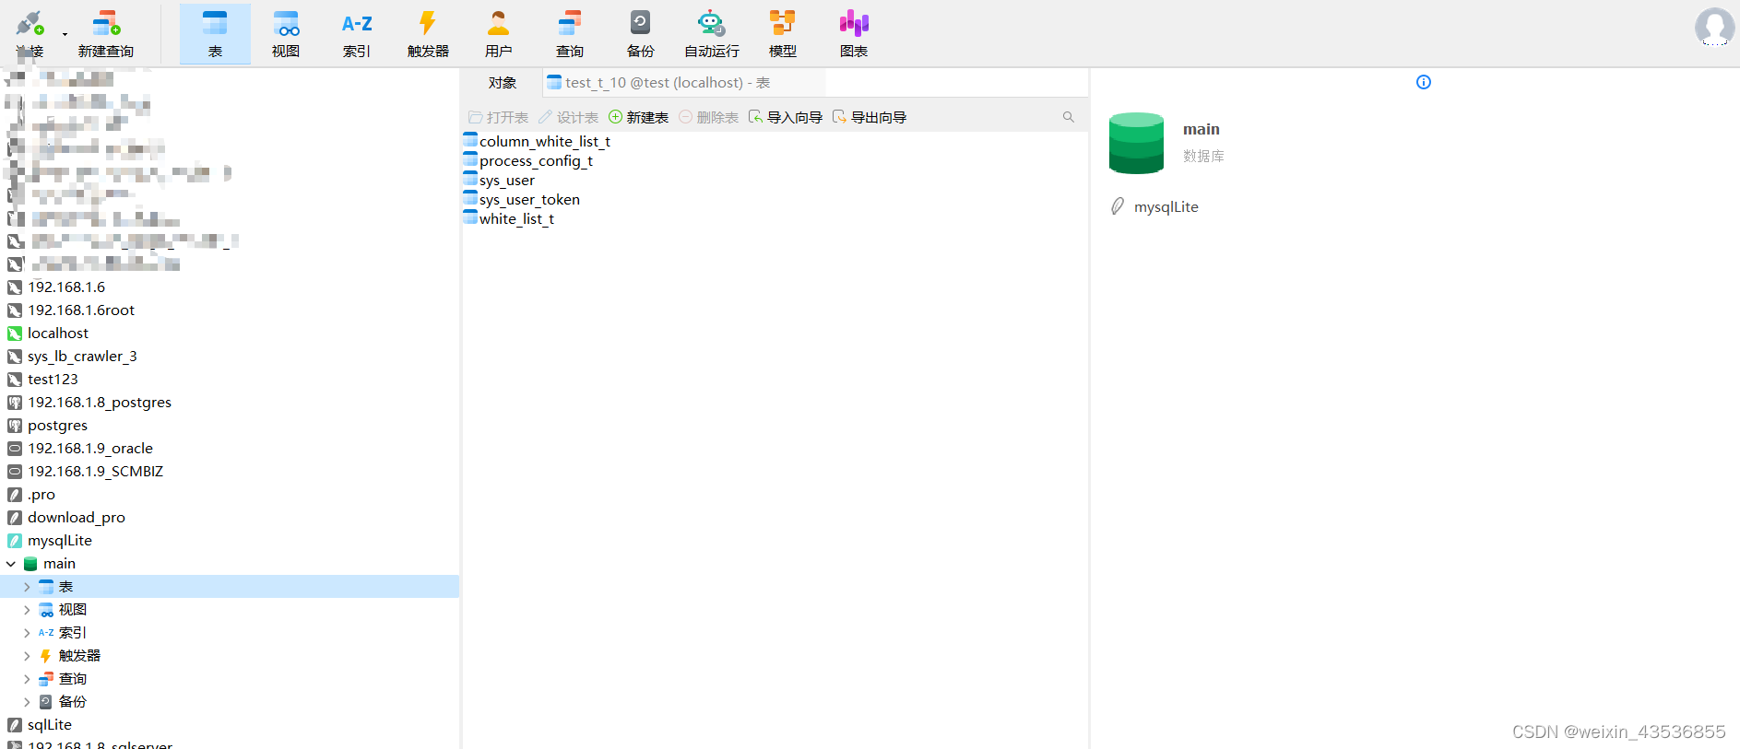The image size is (1740, 749).
Task: Select the Table (表) toolbar icon
Action: click(215, 33)
